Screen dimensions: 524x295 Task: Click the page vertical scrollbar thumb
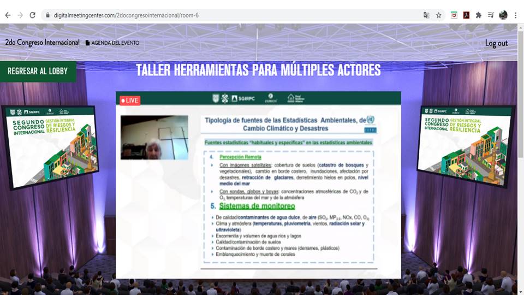coord(521,93)
